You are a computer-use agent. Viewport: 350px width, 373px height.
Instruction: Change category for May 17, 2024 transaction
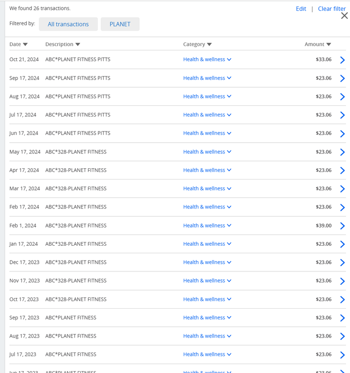click(x=207, y=152)
